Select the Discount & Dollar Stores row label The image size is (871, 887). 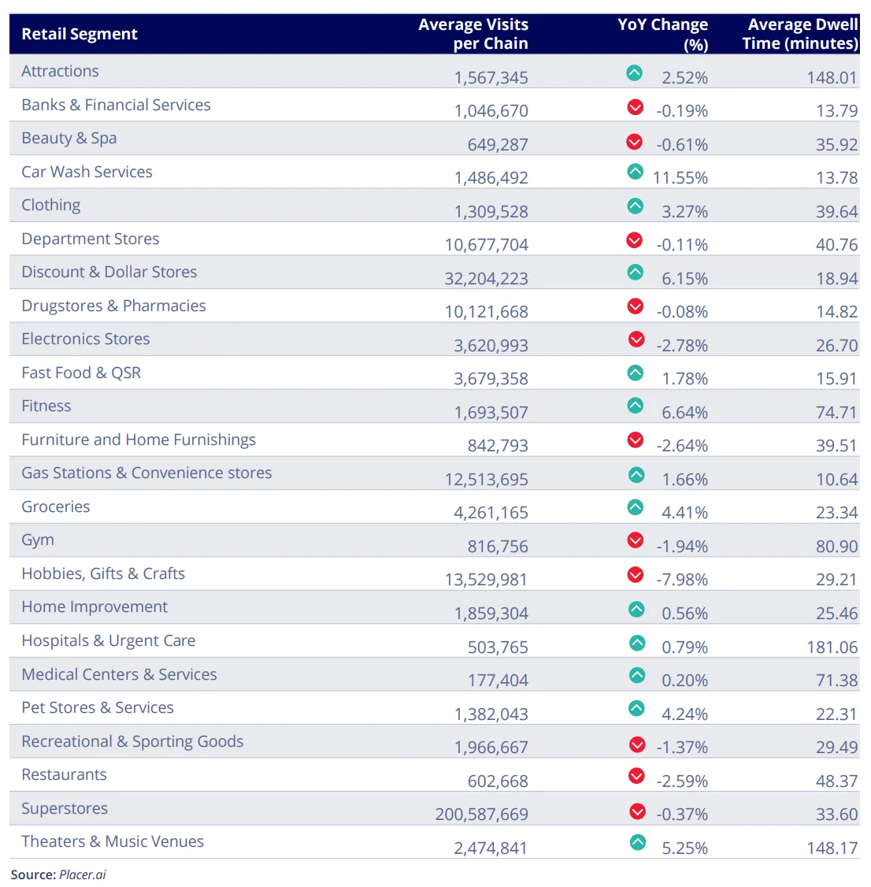[109, 272]
